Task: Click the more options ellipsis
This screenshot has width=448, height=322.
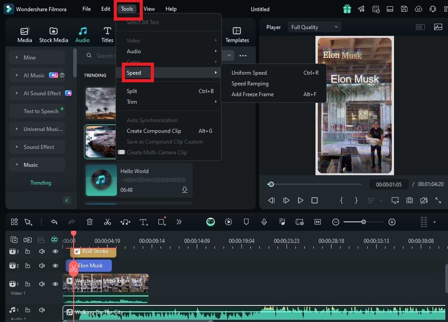Action: tap(243, 55)
